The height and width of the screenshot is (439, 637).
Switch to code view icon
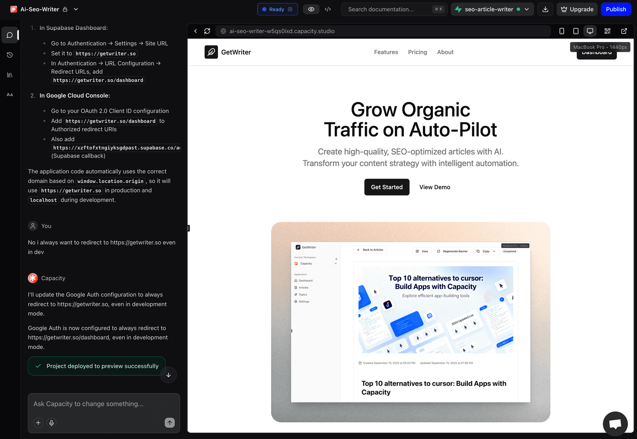click(328, 9)
